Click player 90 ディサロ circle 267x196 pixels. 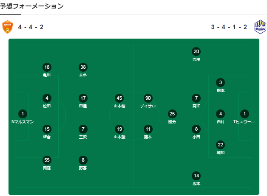(x=148, y=98)
